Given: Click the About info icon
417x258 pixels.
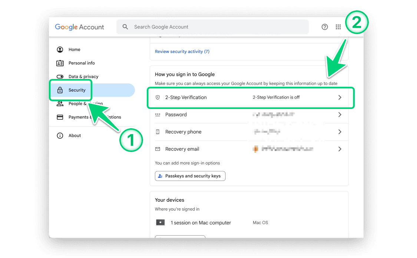Looking at the screenshot, I should (x=60, y=136).
